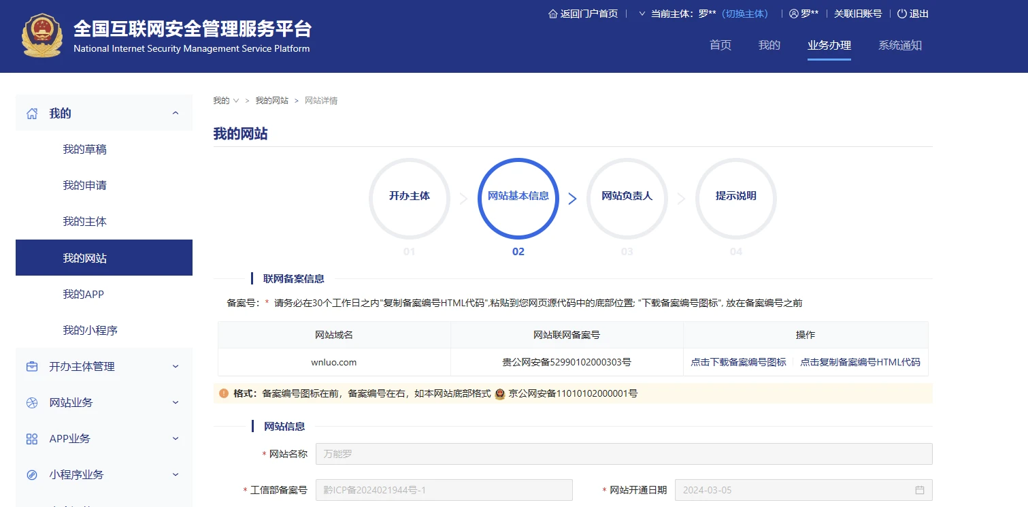Expand 开办主体管理 section chevron

176,366
